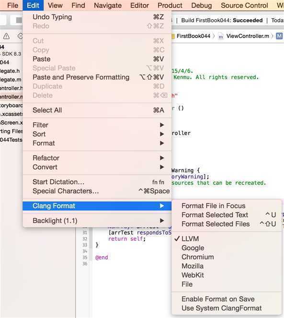Open the Product menu
The image size is (284, 318).
[x=170, y=5]
